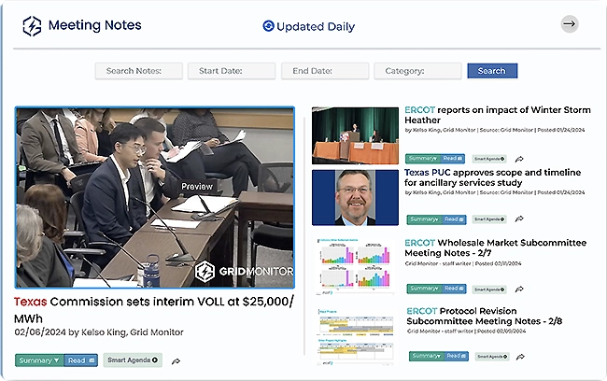The image size is (607, 381).
Task: Open the Texas Commission sets interim VOLL headline
Action: (154, 310)
